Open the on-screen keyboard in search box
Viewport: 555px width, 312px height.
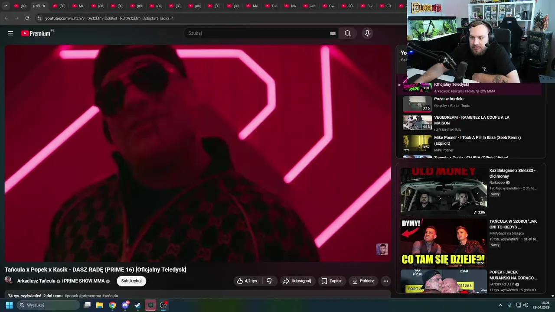click(333, 33)
